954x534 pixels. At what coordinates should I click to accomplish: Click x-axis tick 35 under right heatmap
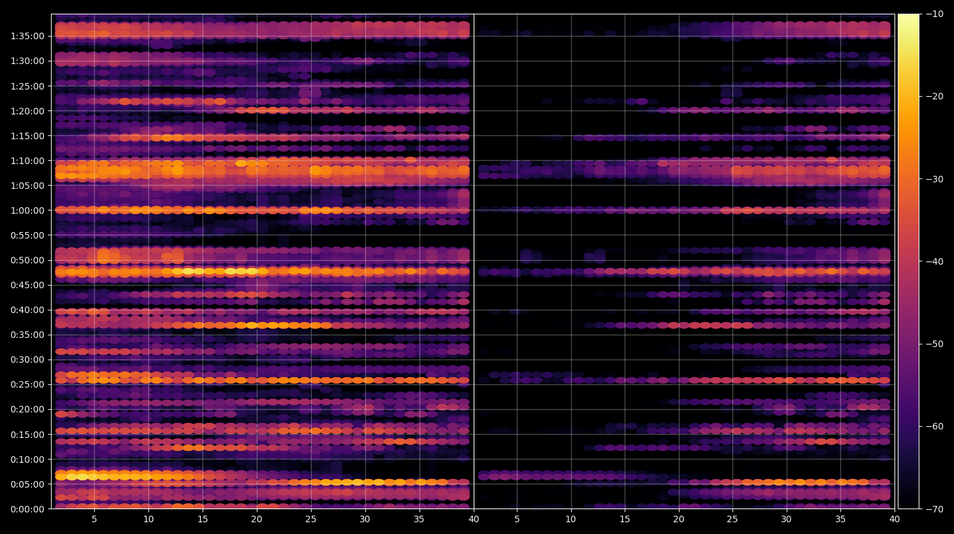pyautogui.click(x=841, y=520)
